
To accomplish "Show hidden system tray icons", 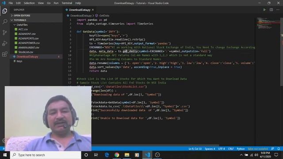I will pyautogui.click(x=241, y=155).
